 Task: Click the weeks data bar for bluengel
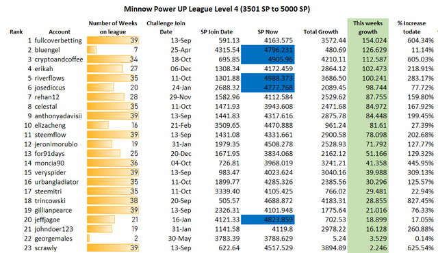(x=92, y=50)
